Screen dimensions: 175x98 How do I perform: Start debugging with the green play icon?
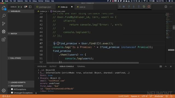coord(19,7)
